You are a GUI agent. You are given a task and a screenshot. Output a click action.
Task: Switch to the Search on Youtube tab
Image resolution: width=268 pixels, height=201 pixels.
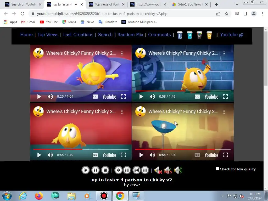23,4
